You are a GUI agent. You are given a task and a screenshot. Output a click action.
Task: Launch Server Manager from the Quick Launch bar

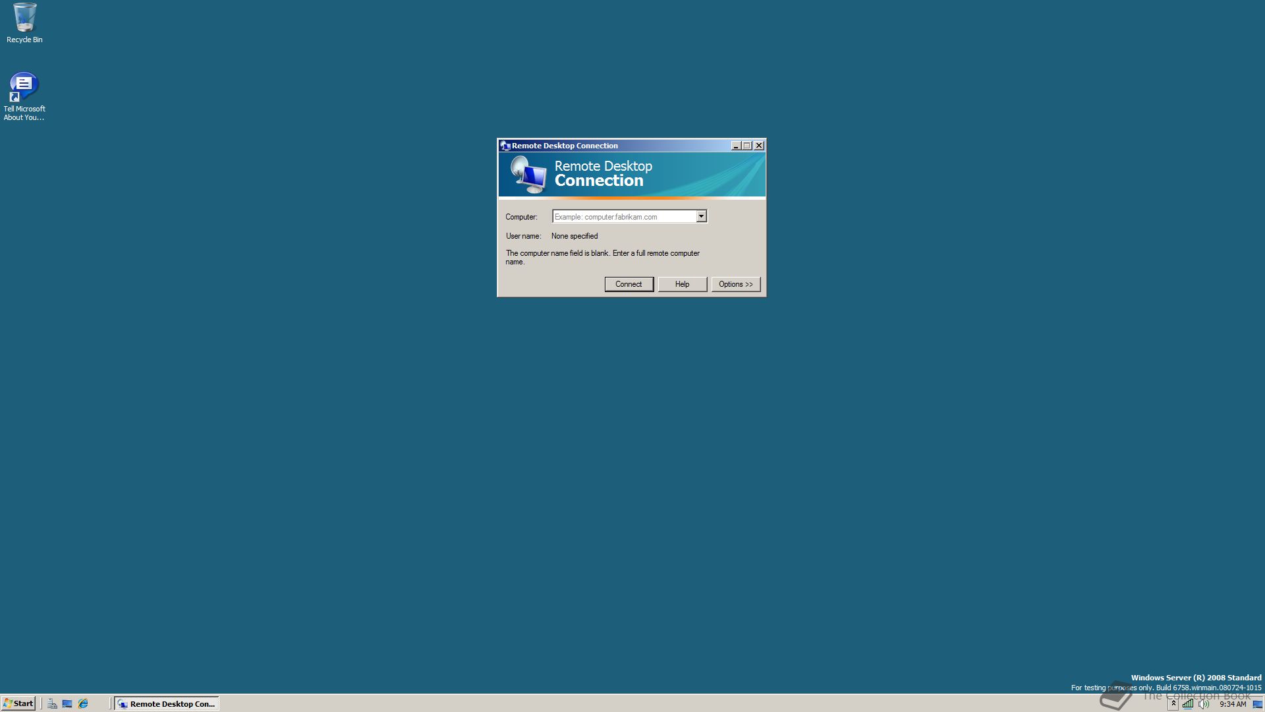[52, 703]
